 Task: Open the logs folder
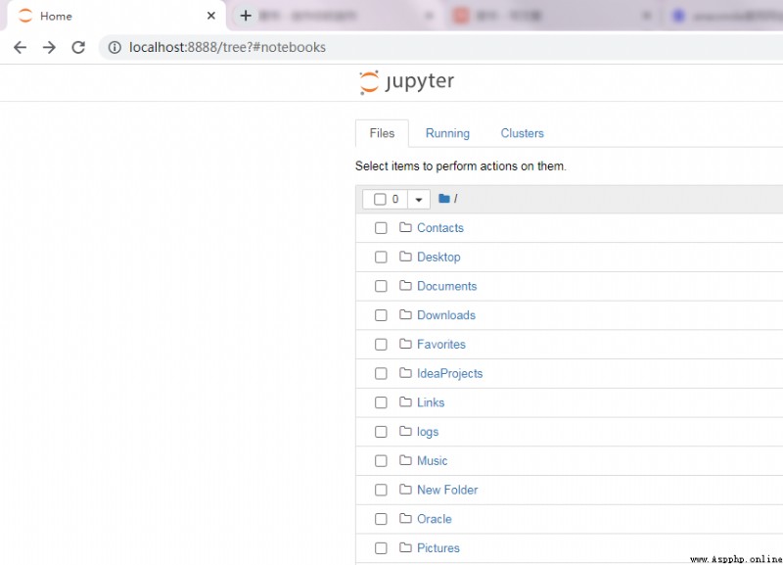point(428,432)
